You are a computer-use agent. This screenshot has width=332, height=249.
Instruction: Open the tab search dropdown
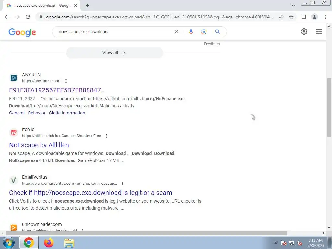pos(293,6)
